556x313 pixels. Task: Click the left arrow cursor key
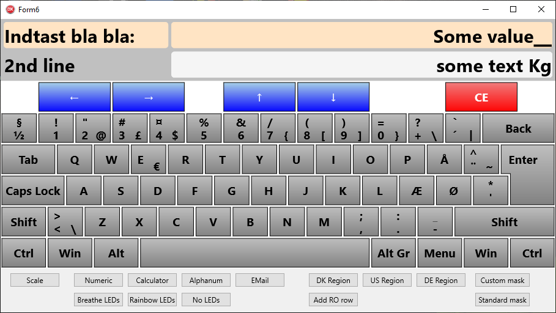click(75, 97)
